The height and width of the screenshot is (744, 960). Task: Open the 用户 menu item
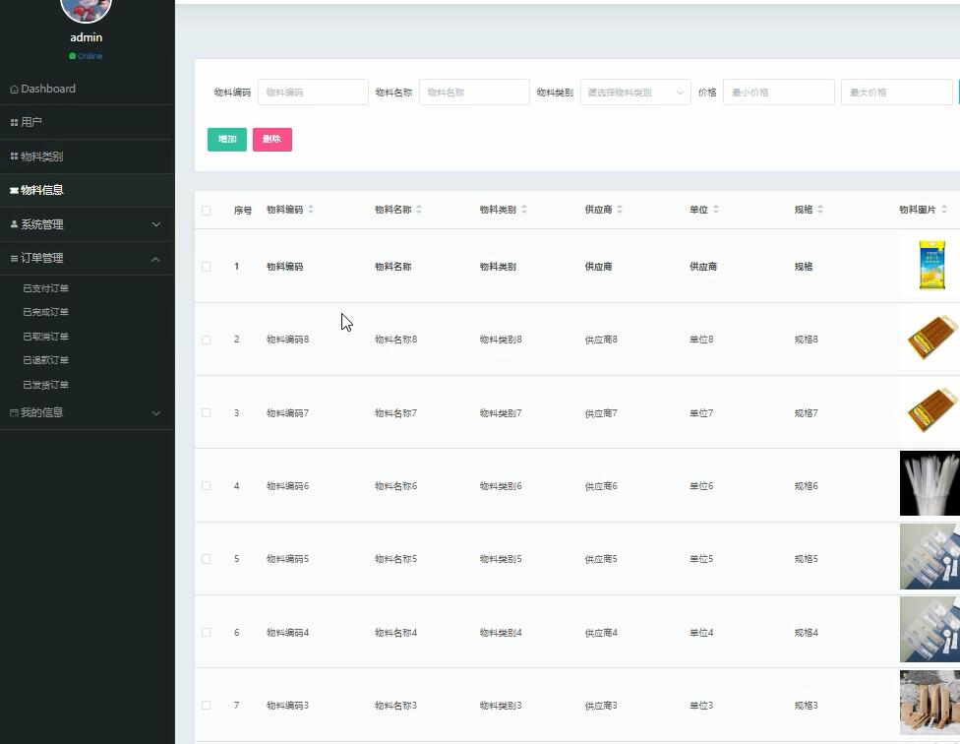pos(87,122)
